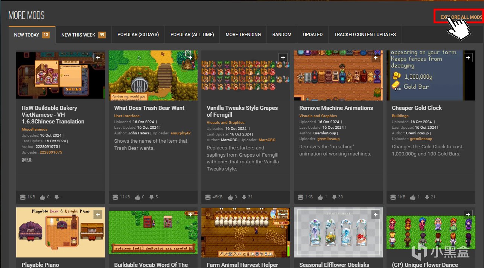Click endorsement thumbs-up on Trash Bear card
This screenshot has width=484, height=268.
tap(138, 197)
